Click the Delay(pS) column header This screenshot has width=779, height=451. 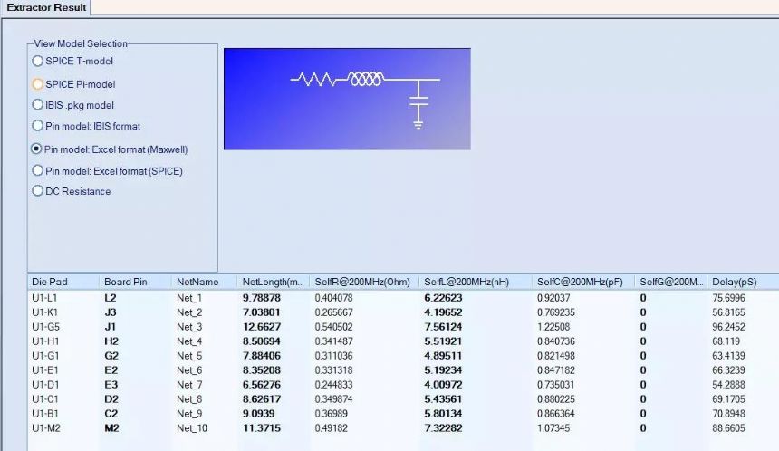click(x=744, y=283)
